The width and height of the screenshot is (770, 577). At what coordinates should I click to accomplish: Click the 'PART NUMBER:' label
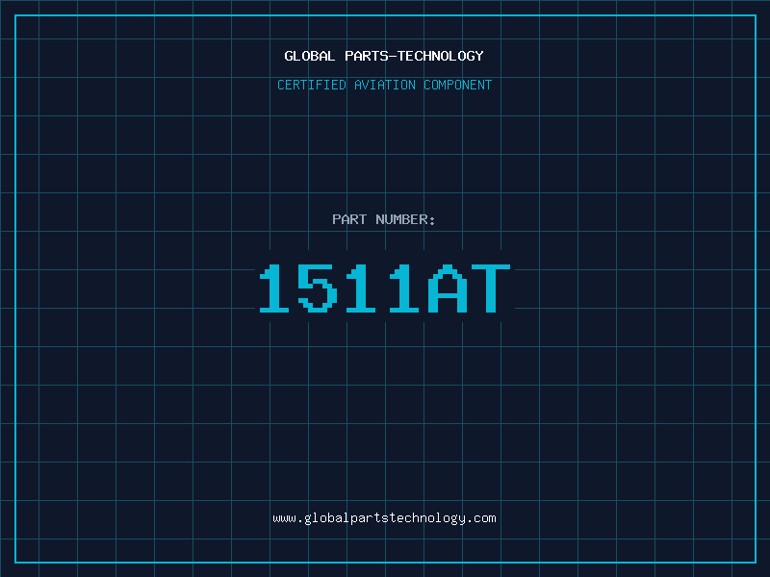[x=384, y=219]
